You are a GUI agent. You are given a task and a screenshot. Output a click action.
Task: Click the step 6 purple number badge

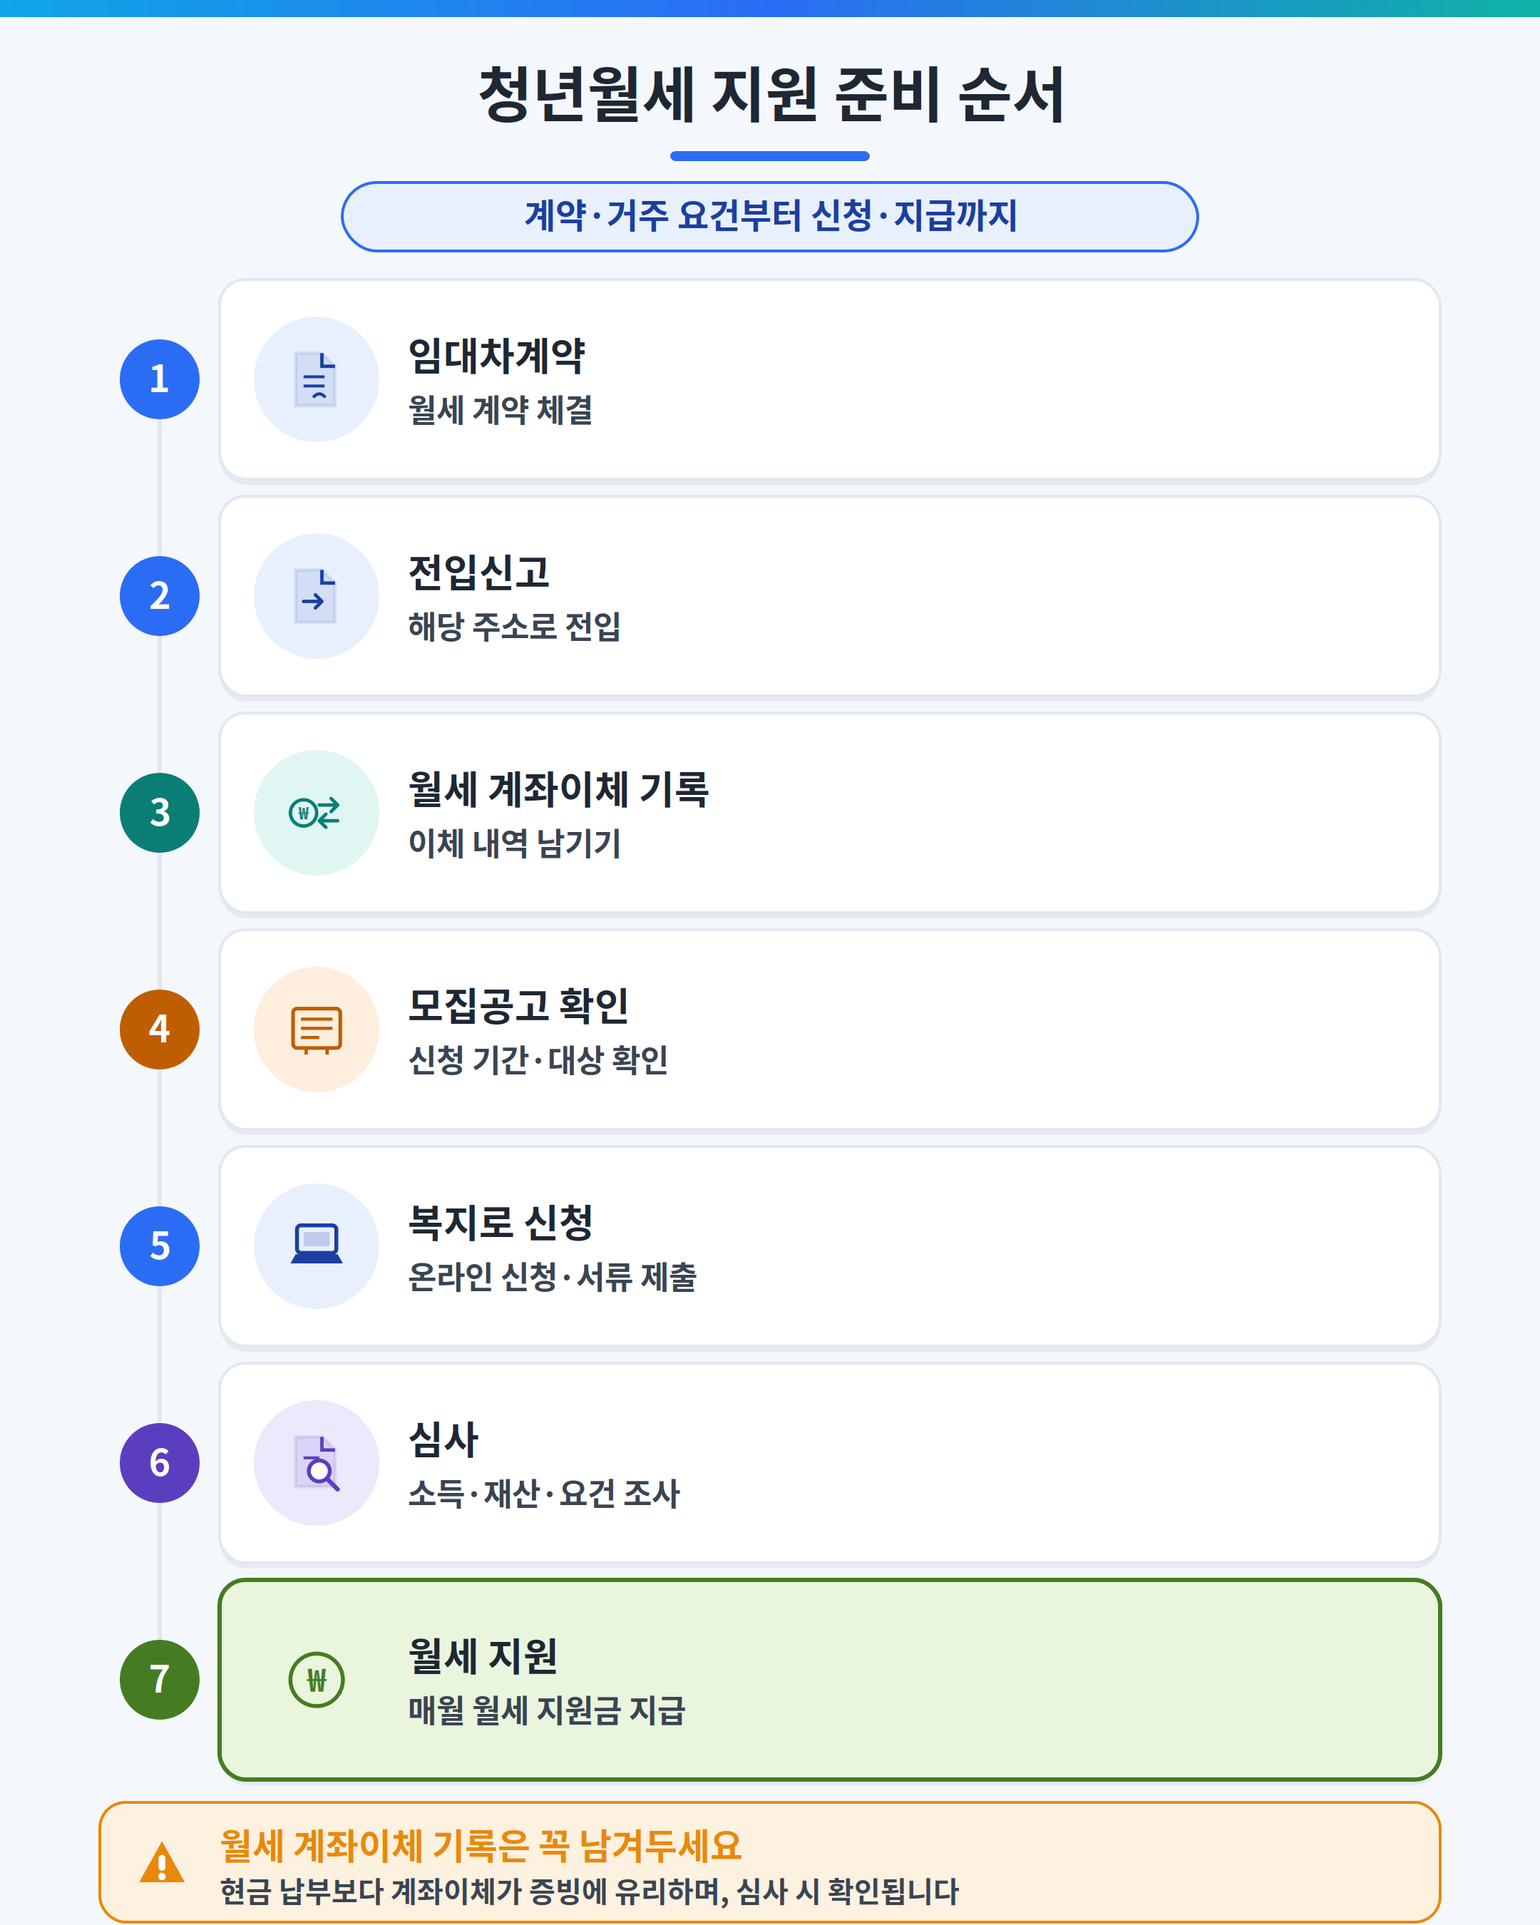160,1462
